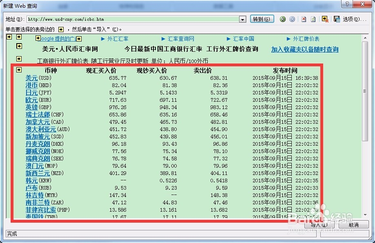Click the scroll up arrow of page scrollbar
Viewport: 375px width, 243px height.
click(x=365, y=38)
